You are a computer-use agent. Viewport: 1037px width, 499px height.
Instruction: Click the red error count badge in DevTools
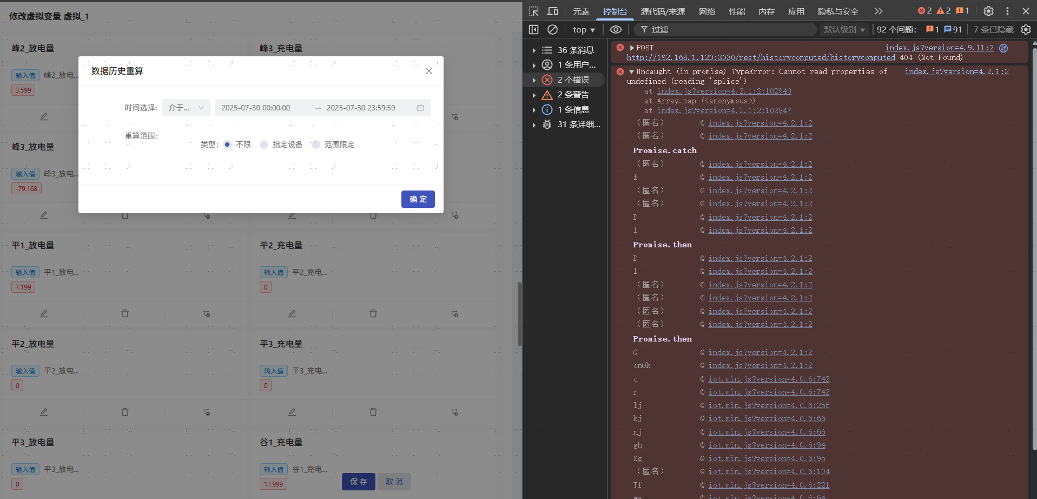point(924,11)
